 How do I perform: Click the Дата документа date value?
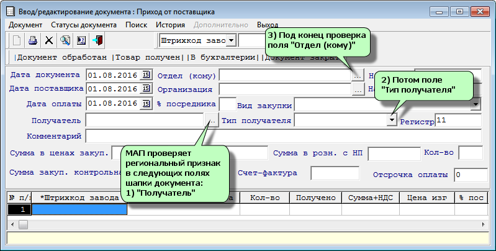(112, 75)
